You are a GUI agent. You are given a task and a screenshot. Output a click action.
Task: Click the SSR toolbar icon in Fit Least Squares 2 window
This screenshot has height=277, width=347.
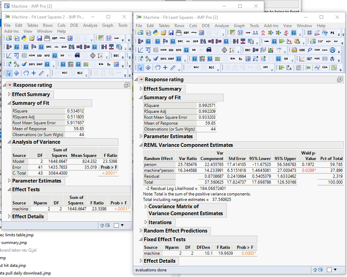point(64,47)
